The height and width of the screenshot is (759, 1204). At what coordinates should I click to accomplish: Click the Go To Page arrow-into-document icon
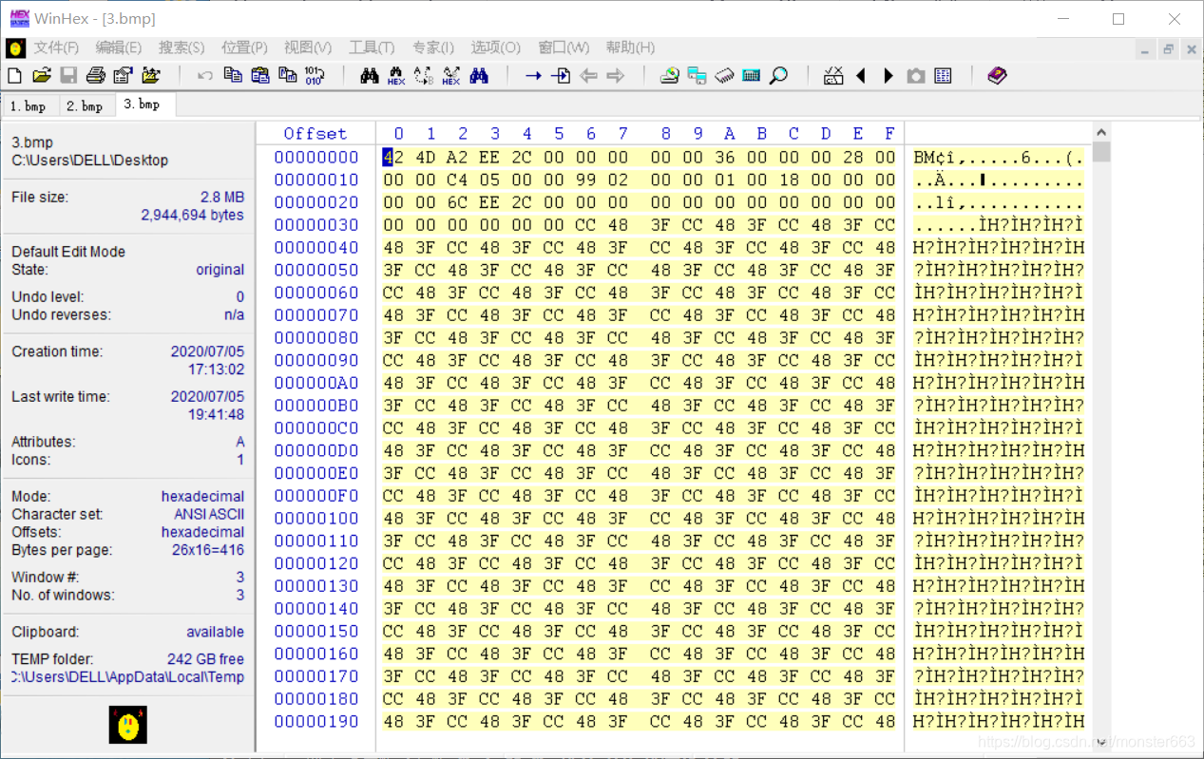pos(561,75)
